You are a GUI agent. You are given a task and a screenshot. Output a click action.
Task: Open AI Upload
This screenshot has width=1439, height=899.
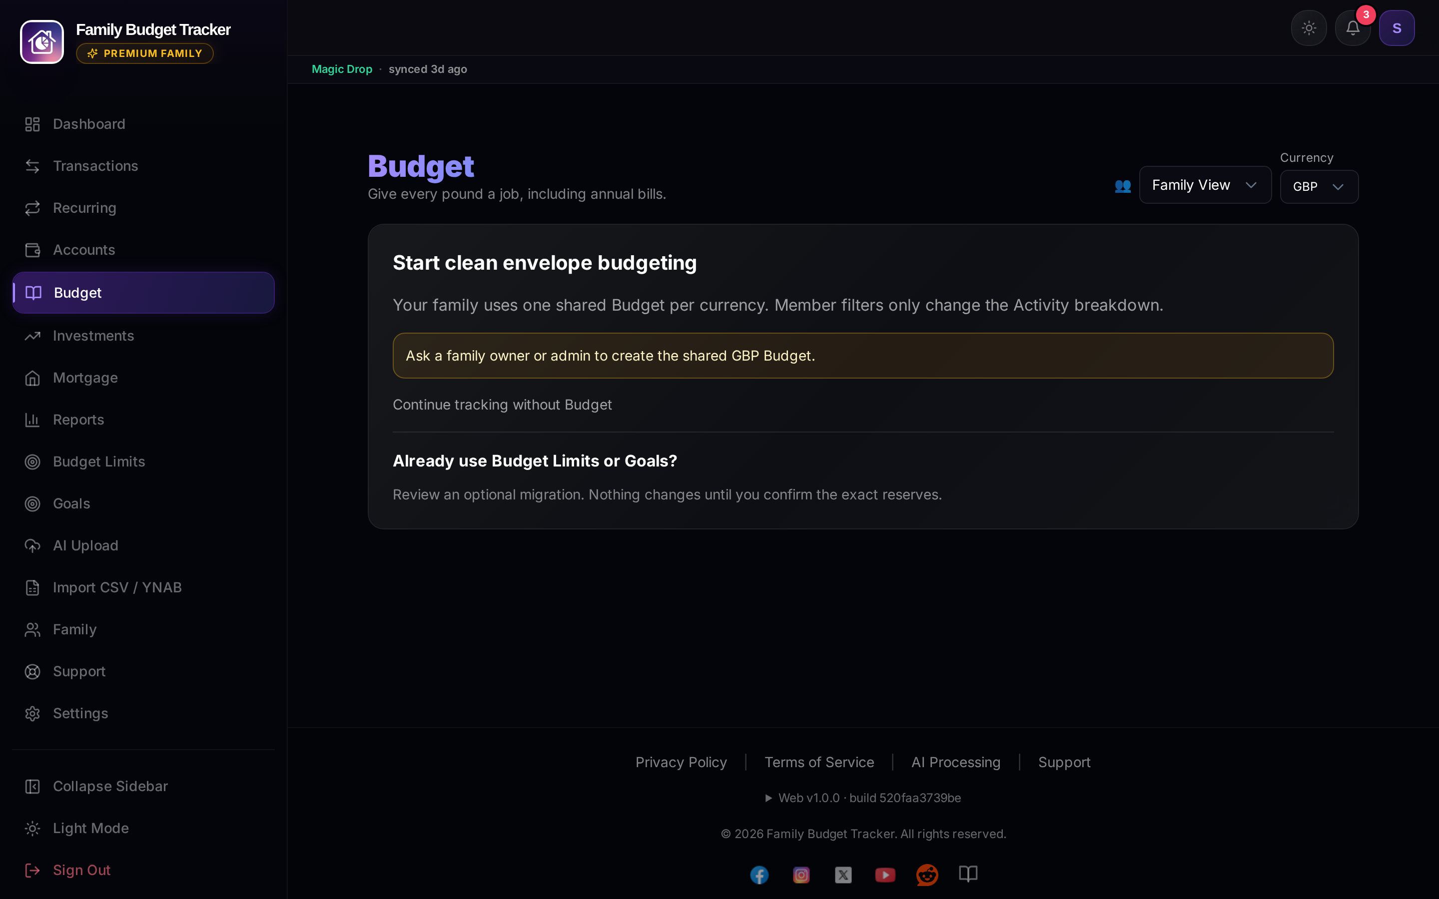pyautogui.click(x=143, y=545)
